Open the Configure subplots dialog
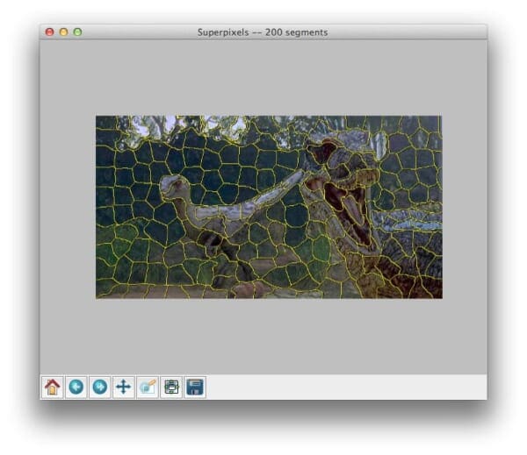 click(x=171, y=387)
